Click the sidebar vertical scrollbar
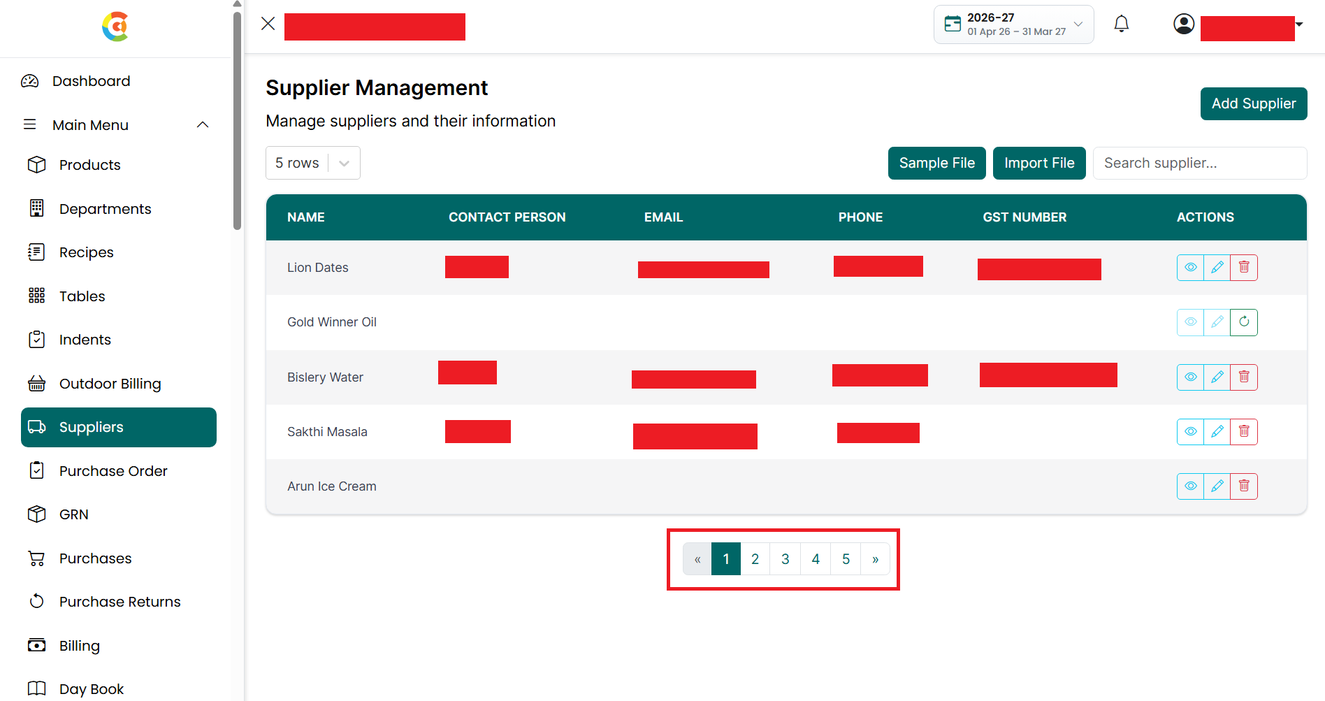 (x=238, y=120)
